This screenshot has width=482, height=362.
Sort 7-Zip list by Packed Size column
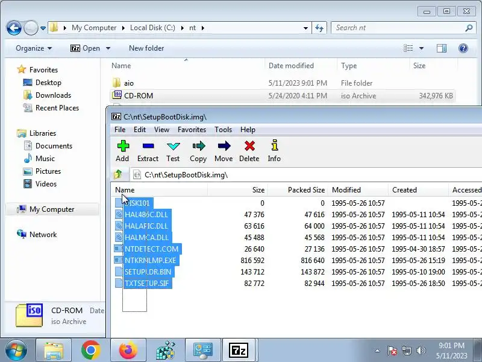click(298, 190)
